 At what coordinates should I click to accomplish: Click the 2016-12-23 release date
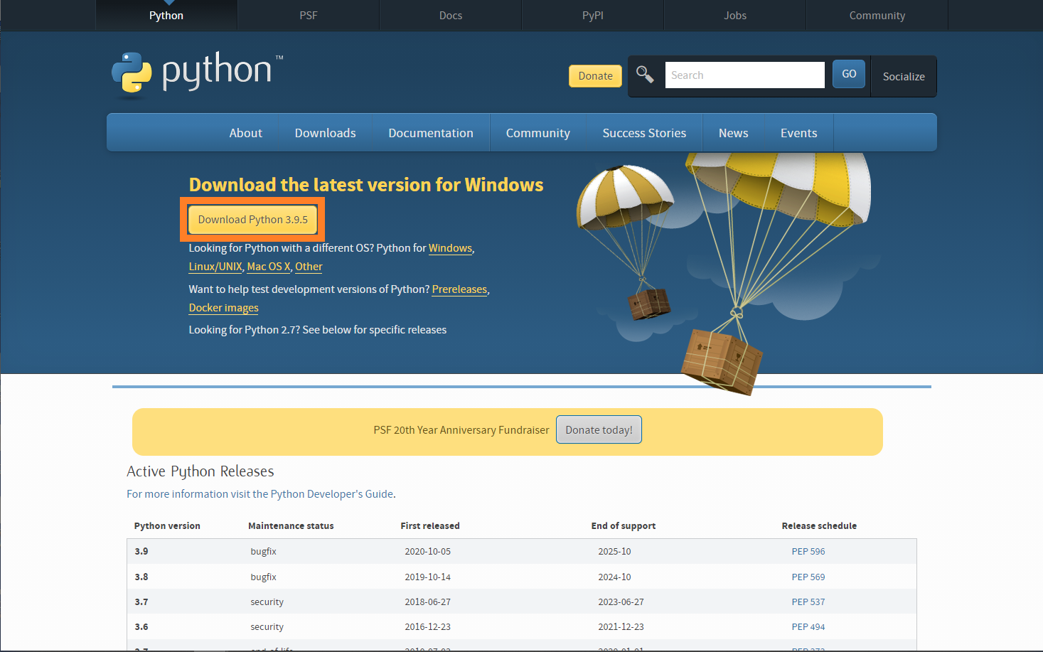click(x=427, y=627)
